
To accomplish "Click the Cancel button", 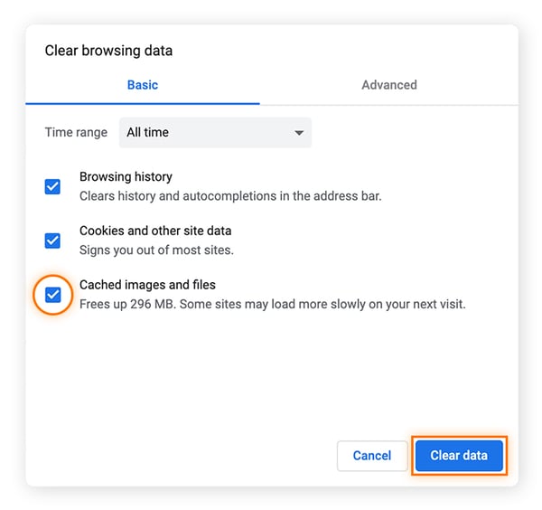I will pyautogui.click(x=372, y=456).
